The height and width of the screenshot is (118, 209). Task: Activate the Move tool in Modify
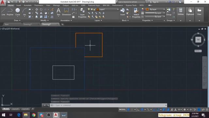(37, 10)
